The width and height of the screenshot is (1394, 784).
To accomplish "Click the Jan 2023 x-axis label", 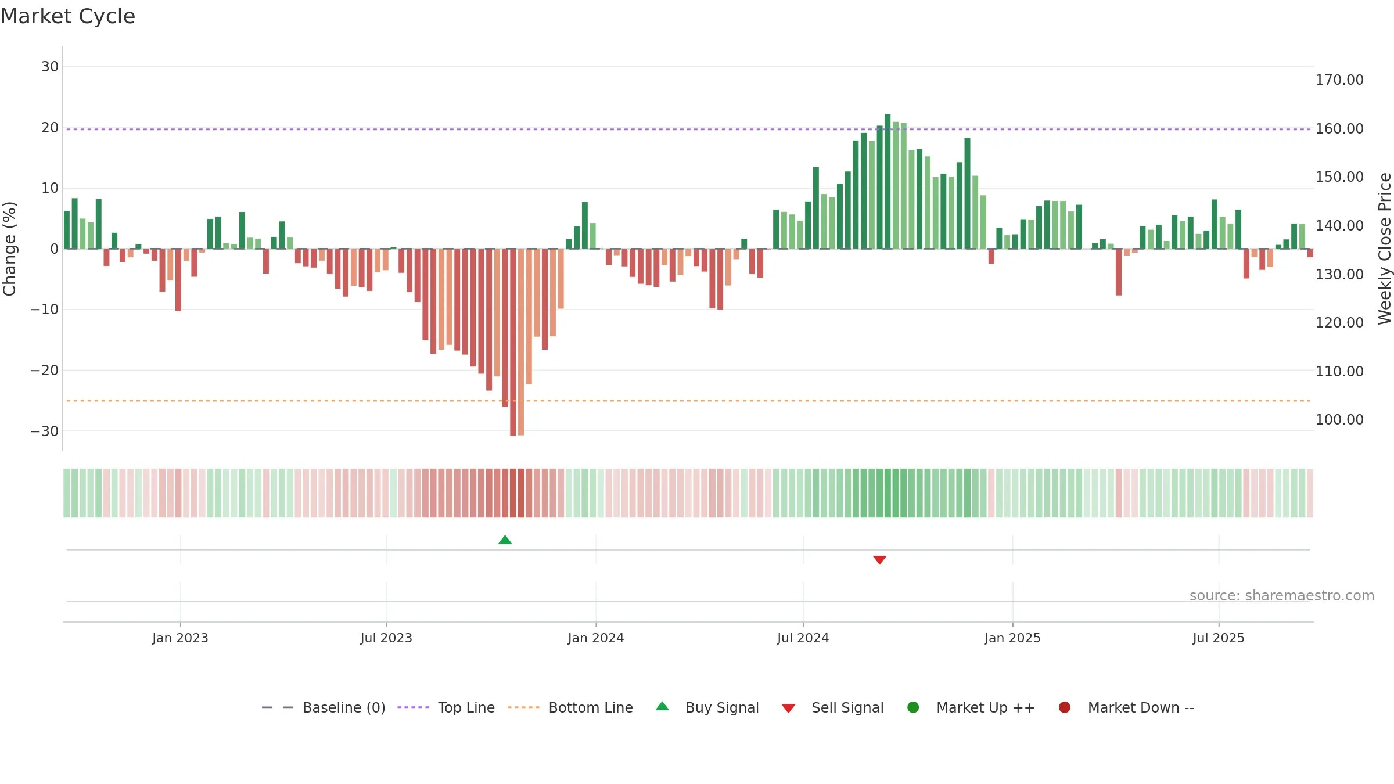I will 180,638.
